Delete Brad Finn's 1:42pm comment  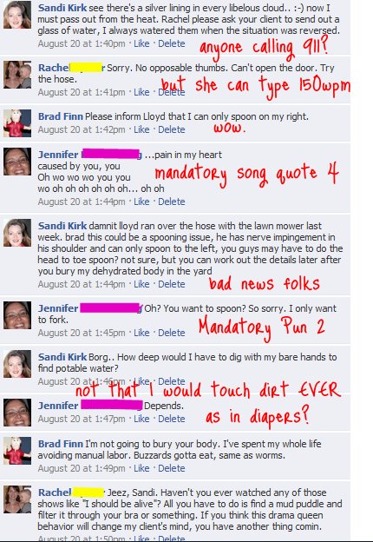tap(172, 129)
